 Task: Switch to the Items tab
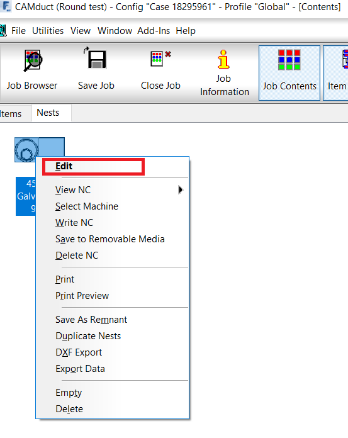point(11,114)
